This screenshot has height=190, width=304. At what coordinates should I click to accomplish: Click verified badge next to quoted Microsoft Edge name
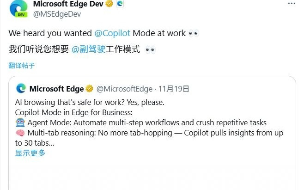[x=89, y=89]
